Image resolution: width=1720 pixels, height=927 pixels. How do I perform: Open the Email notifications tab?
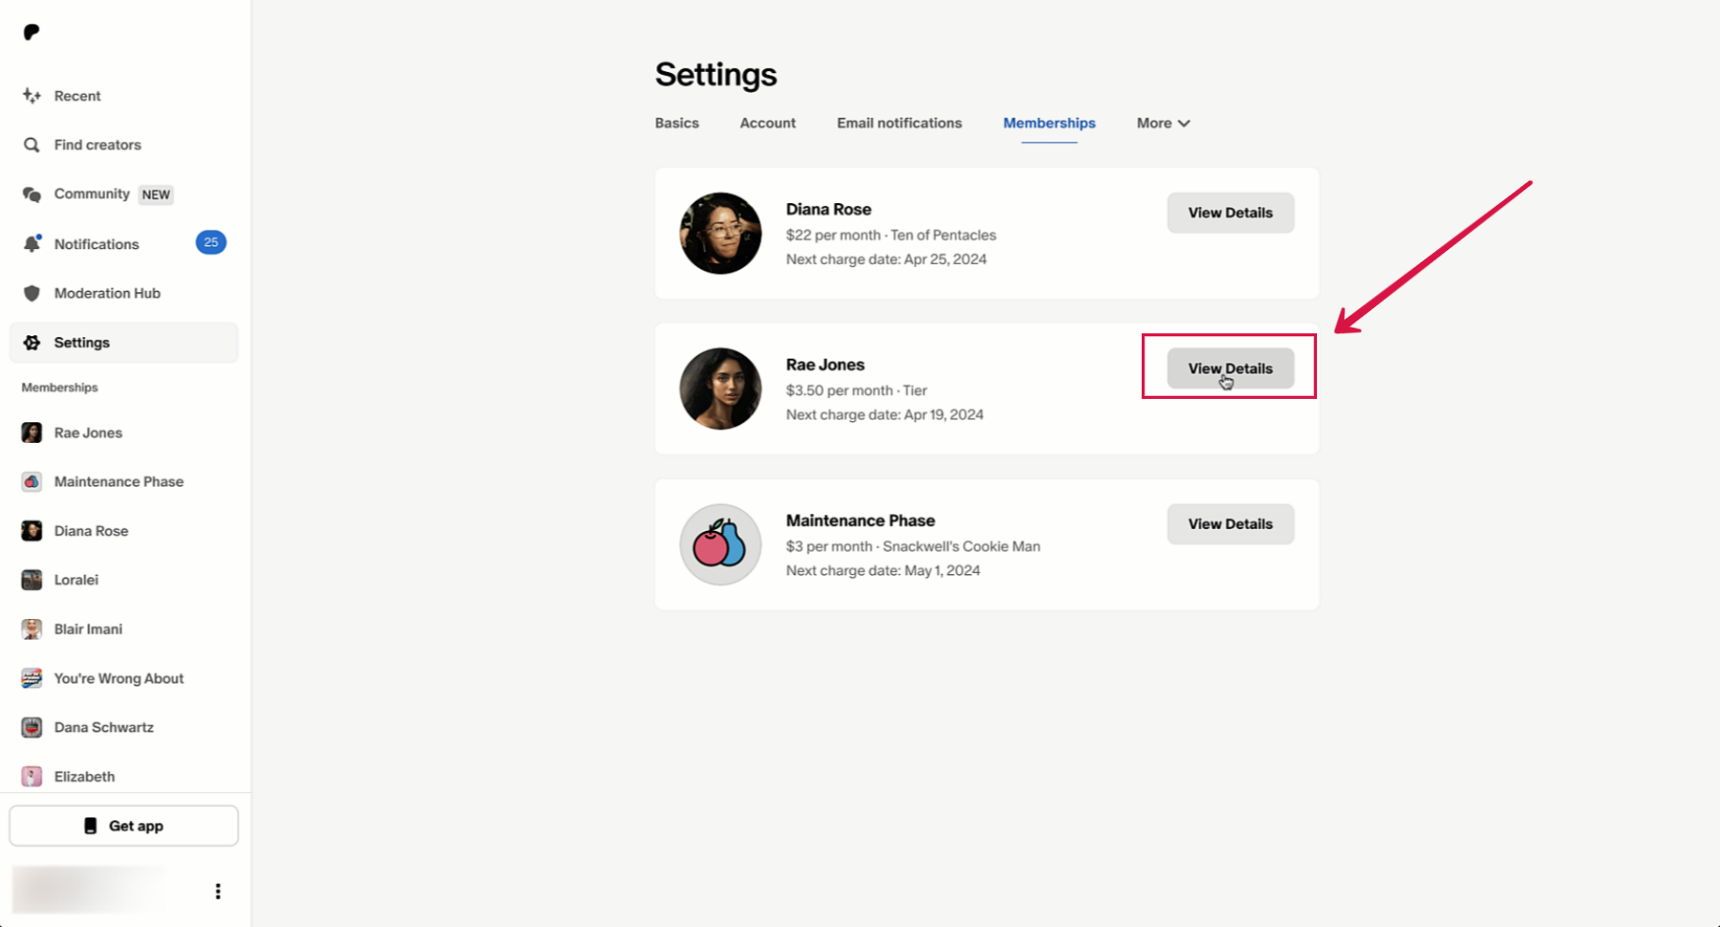click(899, 124)
